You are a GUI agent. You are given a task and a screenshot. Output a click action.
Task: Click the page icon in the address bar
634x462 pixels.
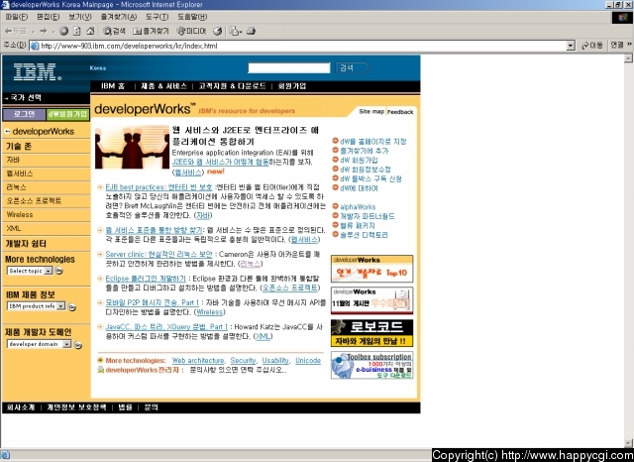pos(35,46)
